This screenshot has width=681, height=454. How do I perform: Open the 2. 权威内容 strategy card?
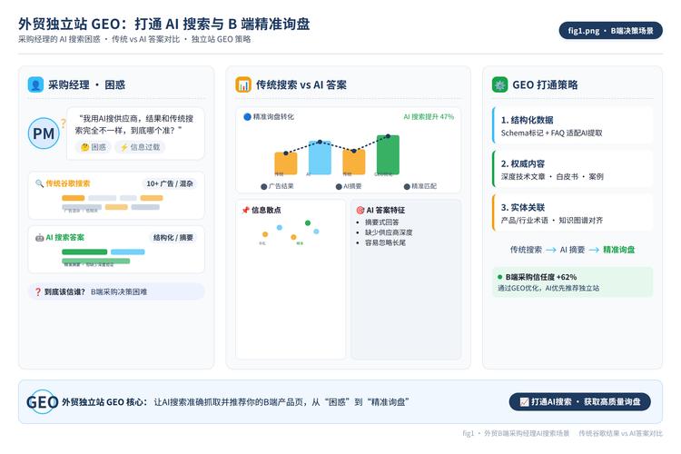tap(572, 170)
